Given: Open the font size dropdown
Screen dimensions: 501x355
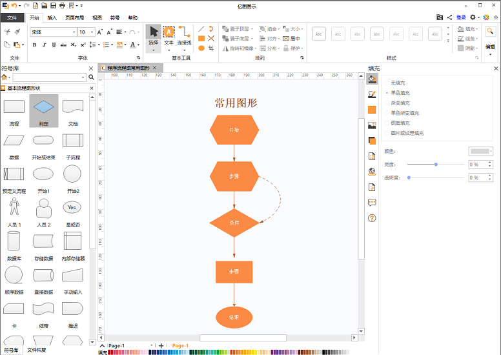Looking at the screenshot, I should (92, 32).
